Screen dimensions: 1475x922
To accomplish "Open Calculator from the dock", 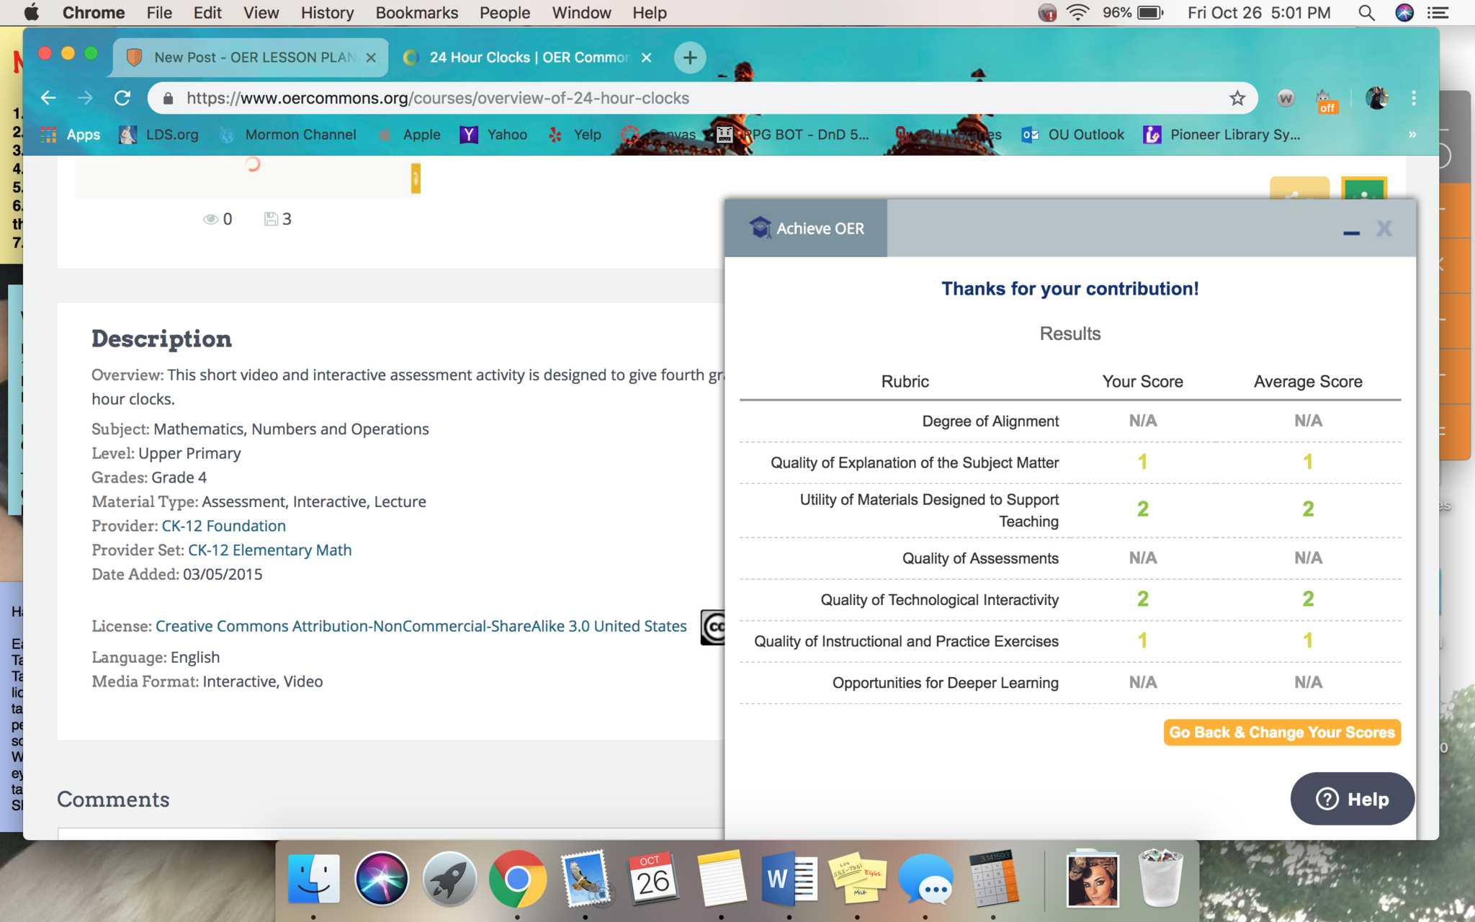I will (993, 879).
